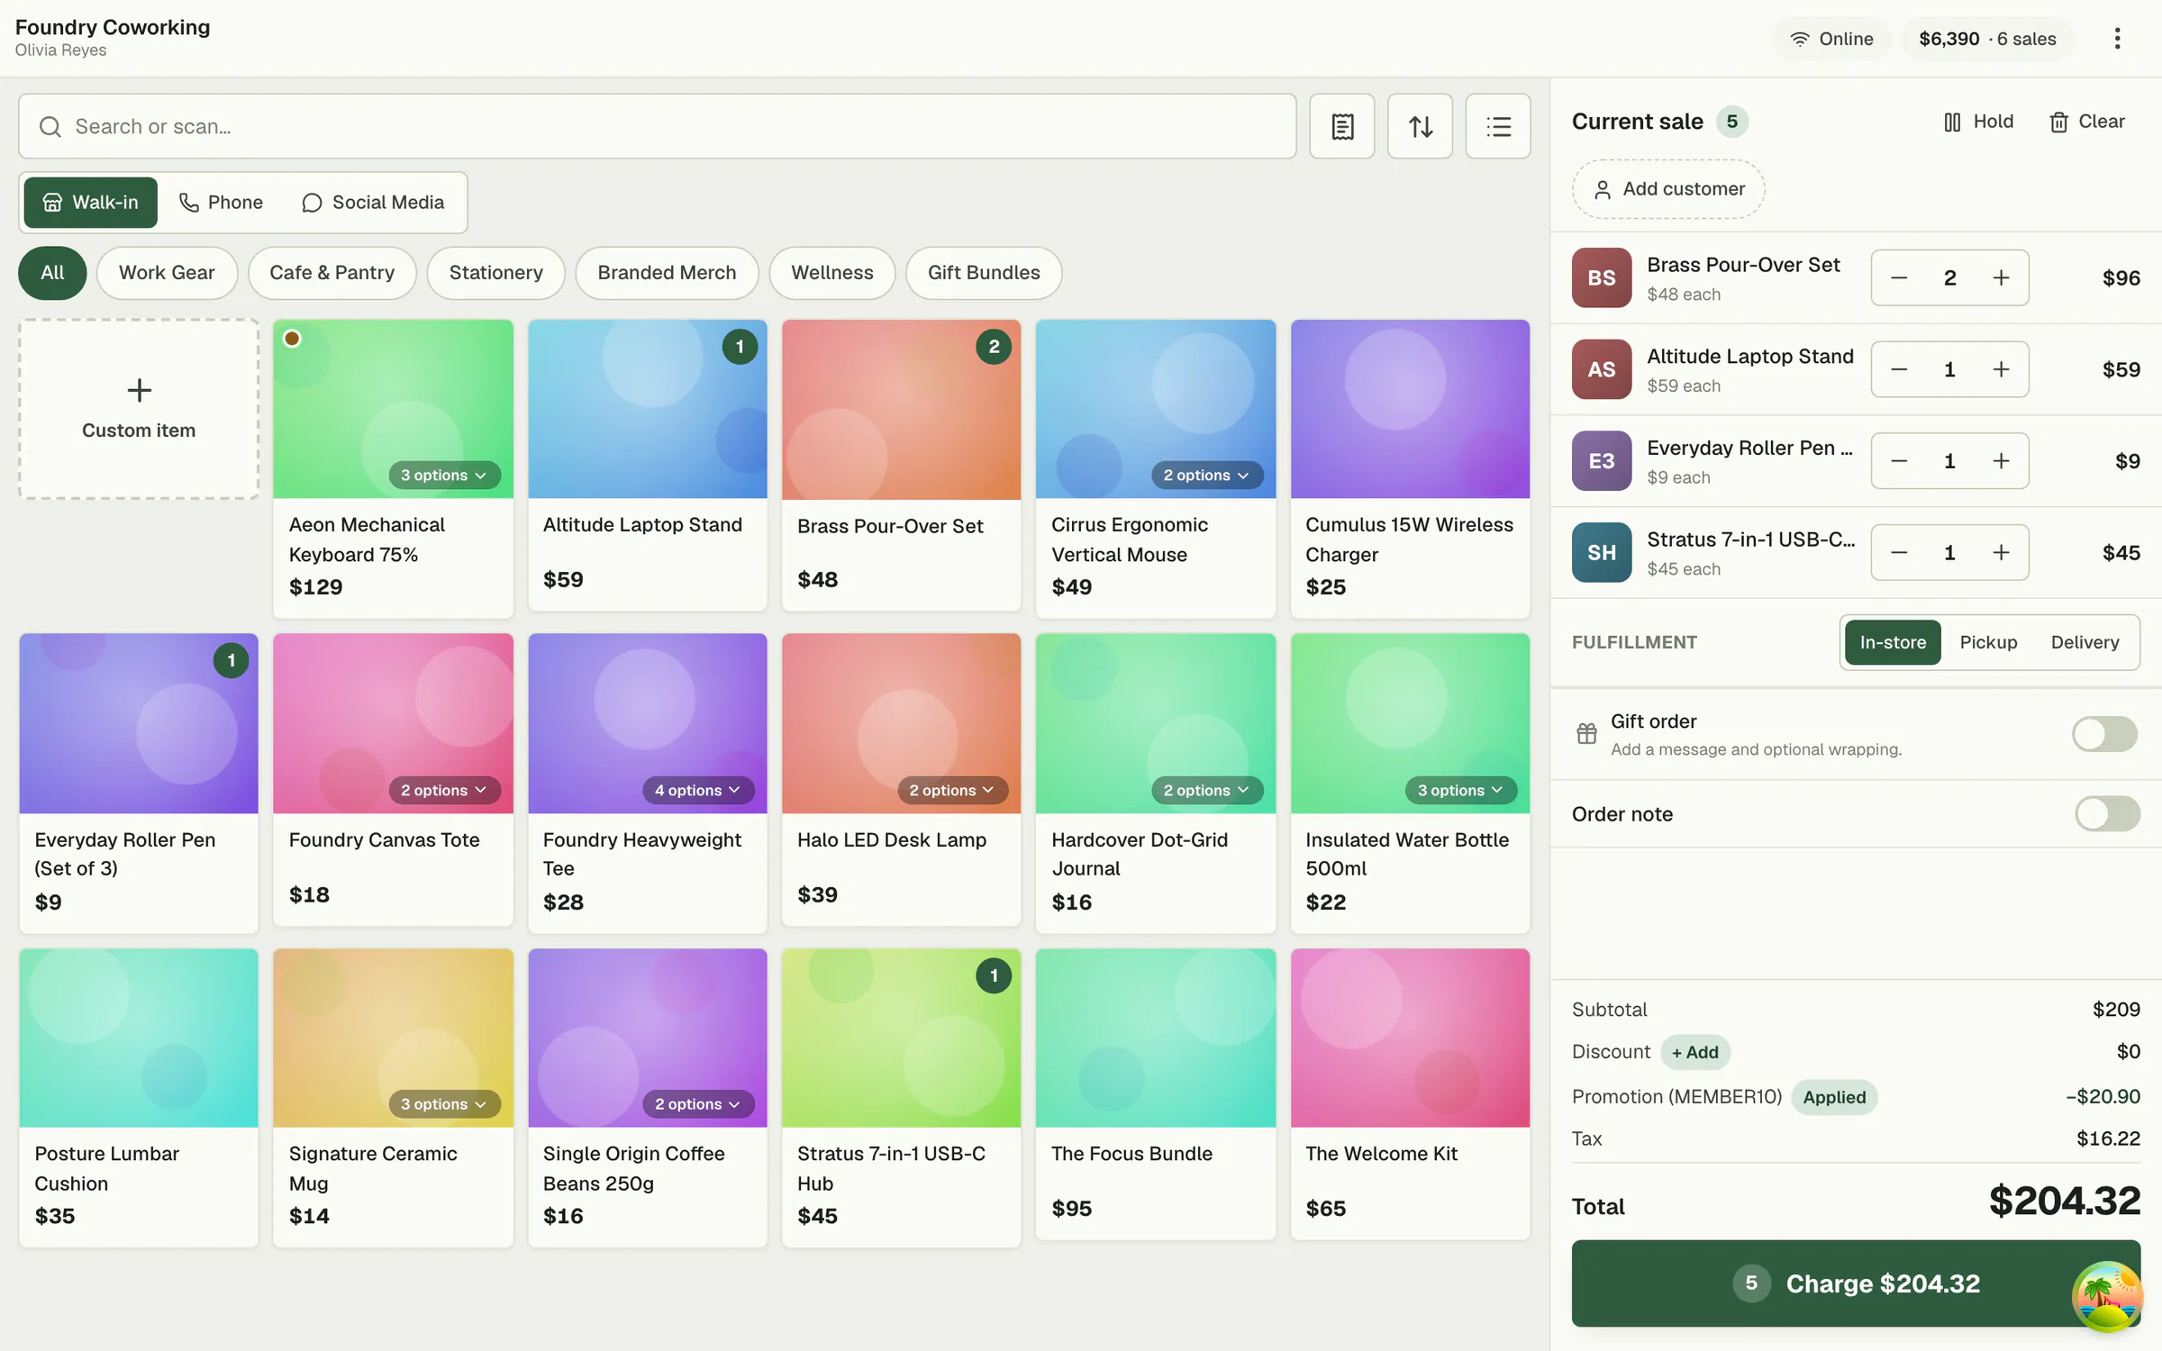This screenshot has height=1351, width=2162.
Task: Select Pickup fulfillment
Action: click(x=1988, y=642)
